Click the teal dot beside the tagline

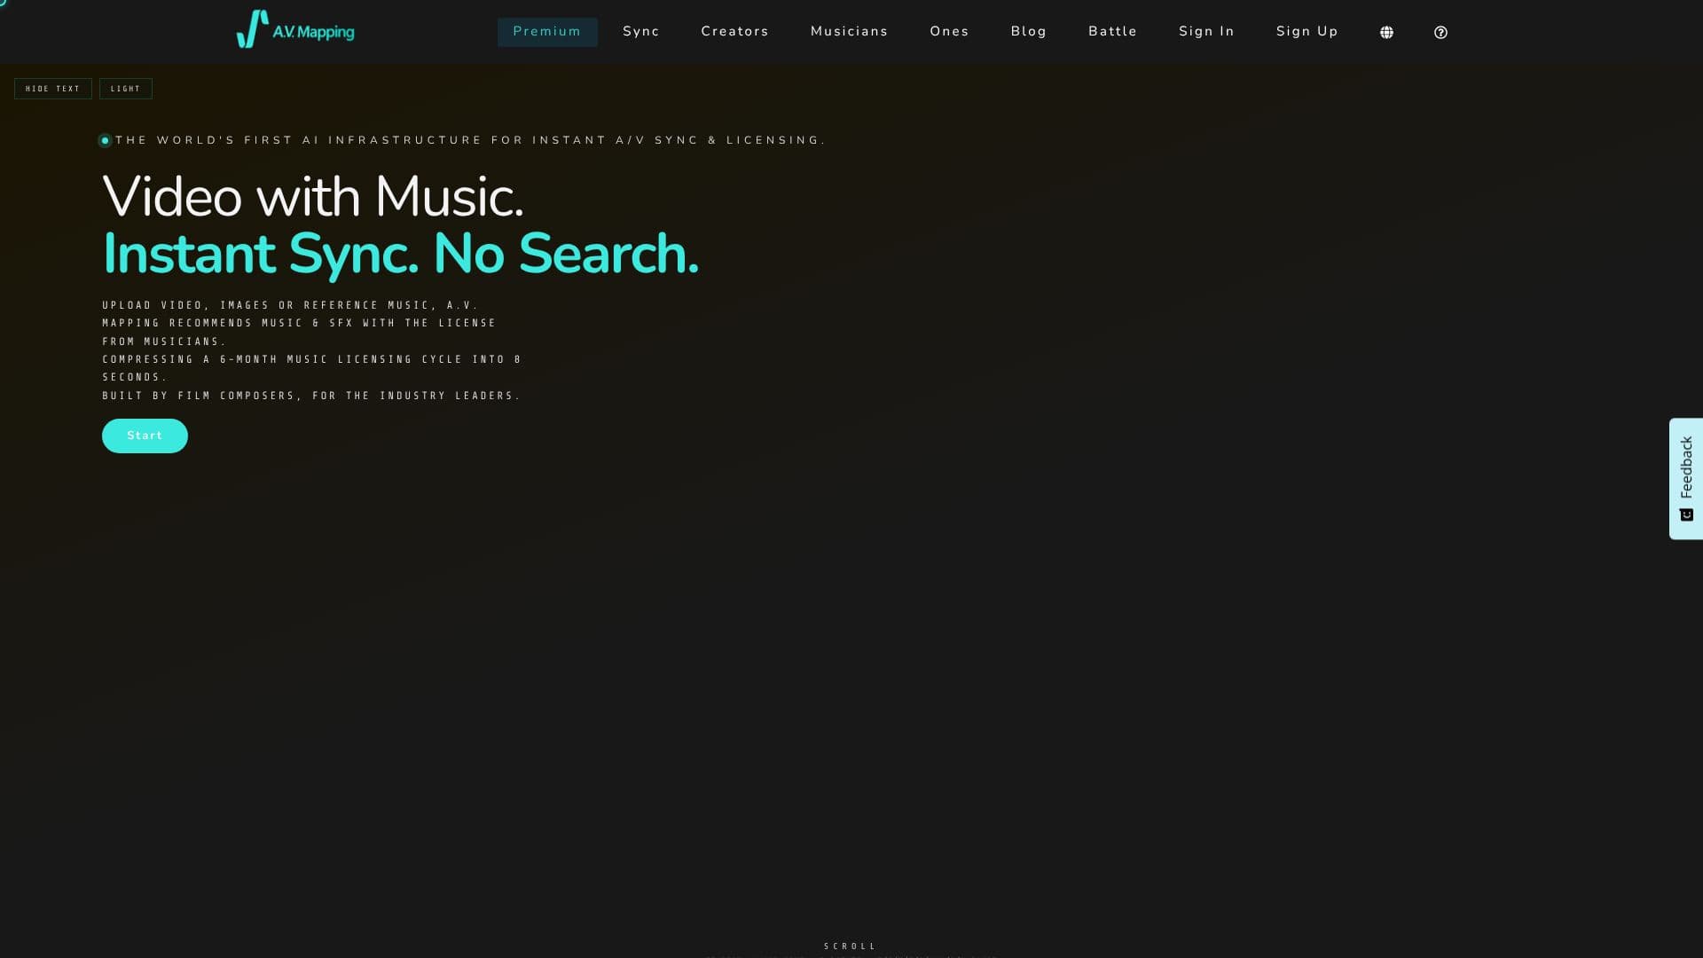point(105,140)
